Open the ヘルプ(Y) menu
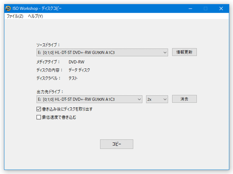The width and height of the screenshot is (233, 174). (35, 16)
